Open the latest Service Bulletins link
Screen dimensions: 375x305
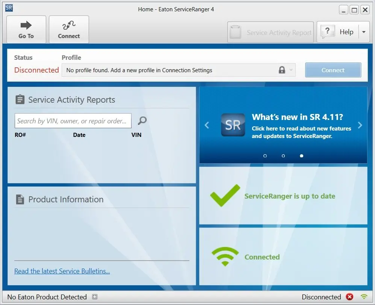coord(62,271)
